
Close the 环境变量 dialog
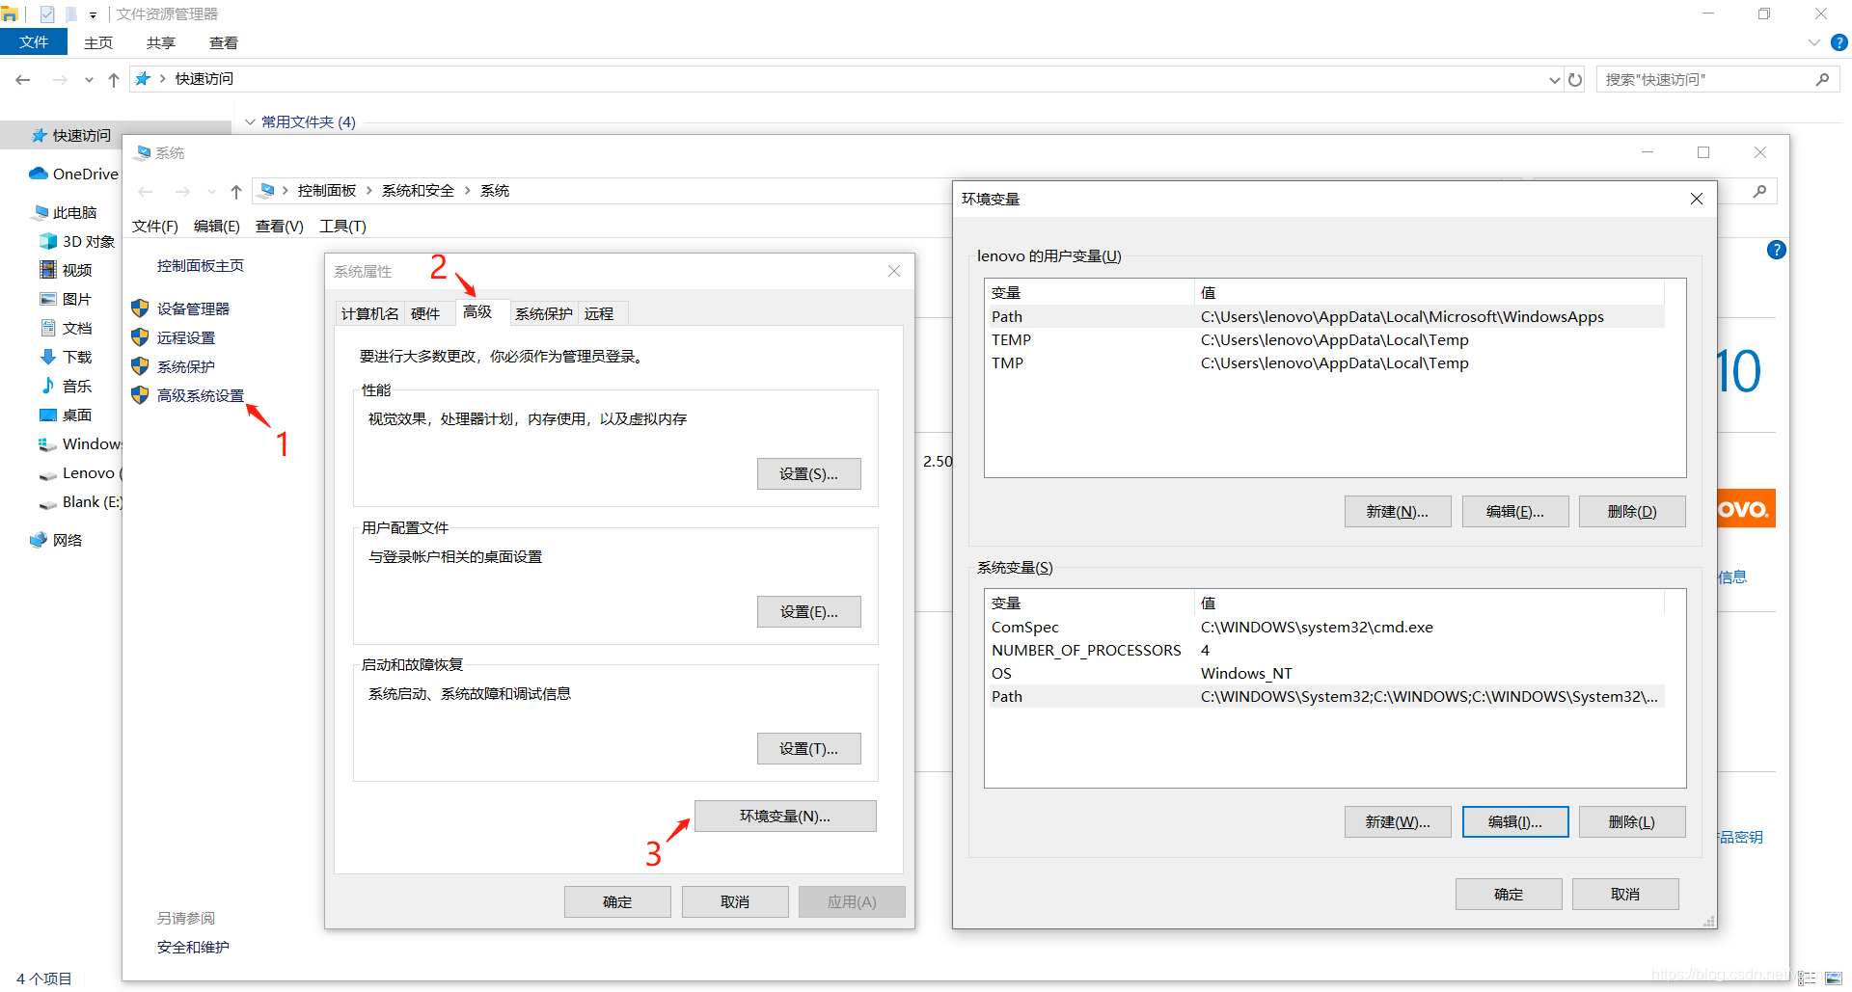(x=1697, y=199)
